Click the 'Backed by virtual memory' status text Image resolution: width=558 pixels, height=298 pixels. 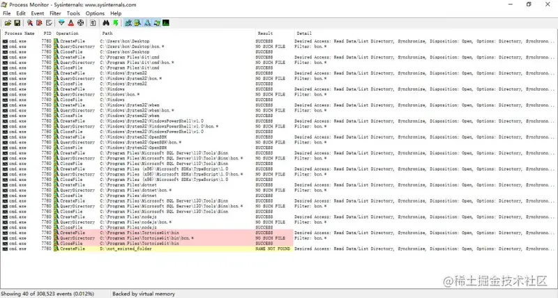point(144,294)
